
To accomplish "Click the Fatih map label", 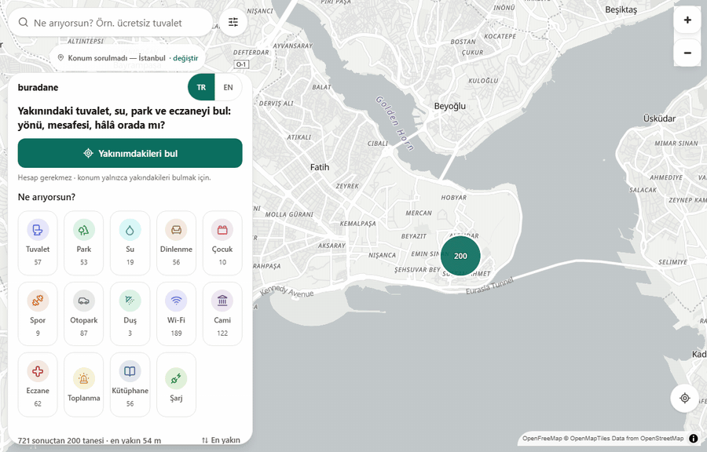I will point(320,167).
